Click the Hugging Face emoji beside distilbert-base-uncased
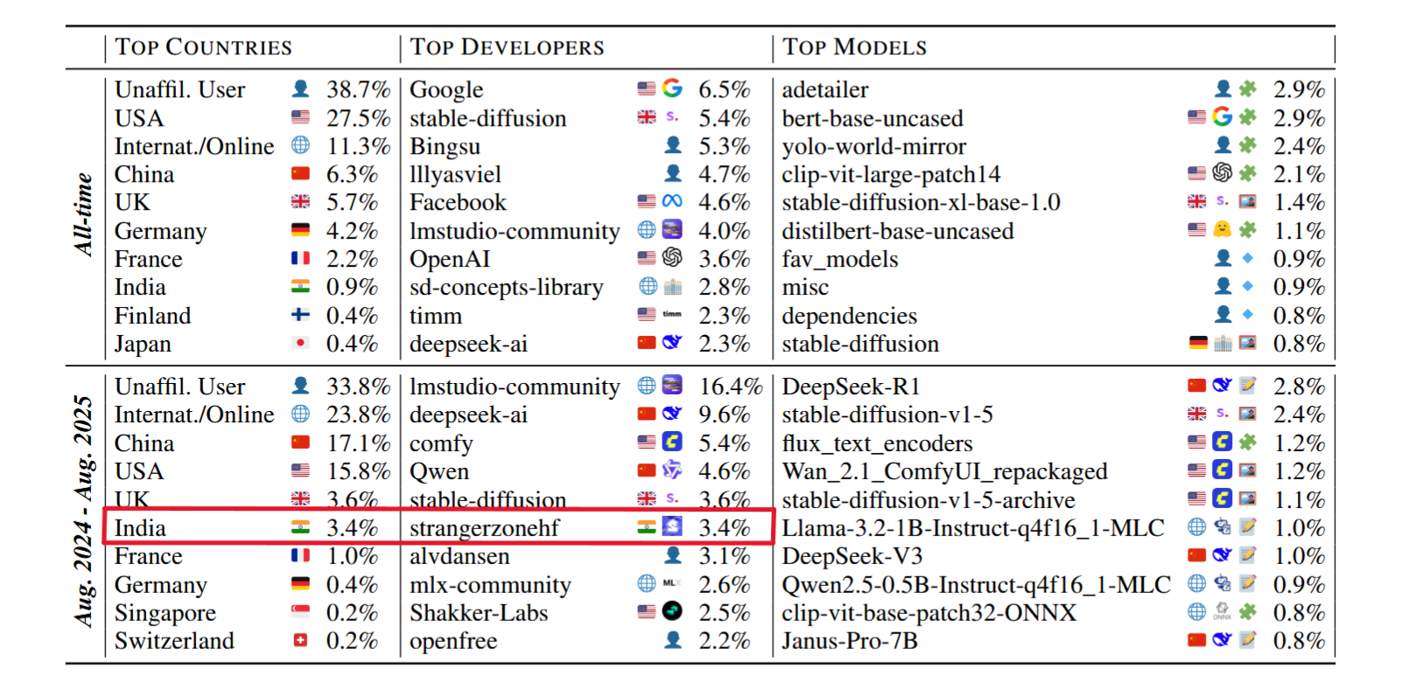Screen dimensions: 1416x683 pyautogui.click(x=1222, y=230)
